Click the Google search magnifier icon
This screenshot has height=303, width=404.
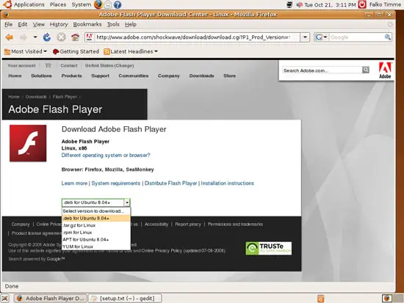pos(388,37)
